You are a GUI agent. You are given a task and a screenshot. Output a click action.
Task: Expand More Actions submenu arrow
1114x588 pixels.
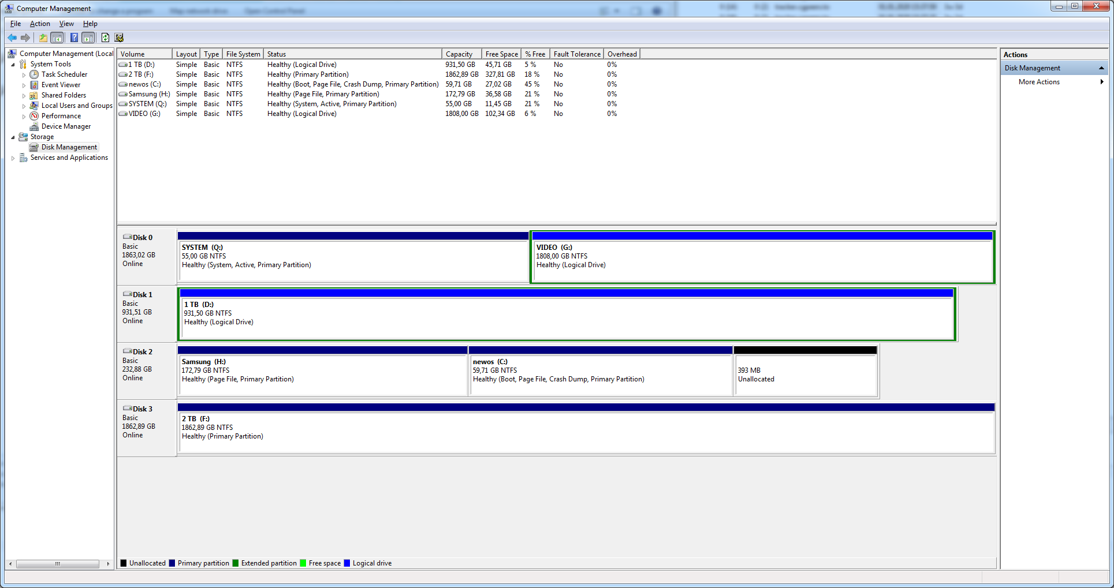click(1102, 82)
